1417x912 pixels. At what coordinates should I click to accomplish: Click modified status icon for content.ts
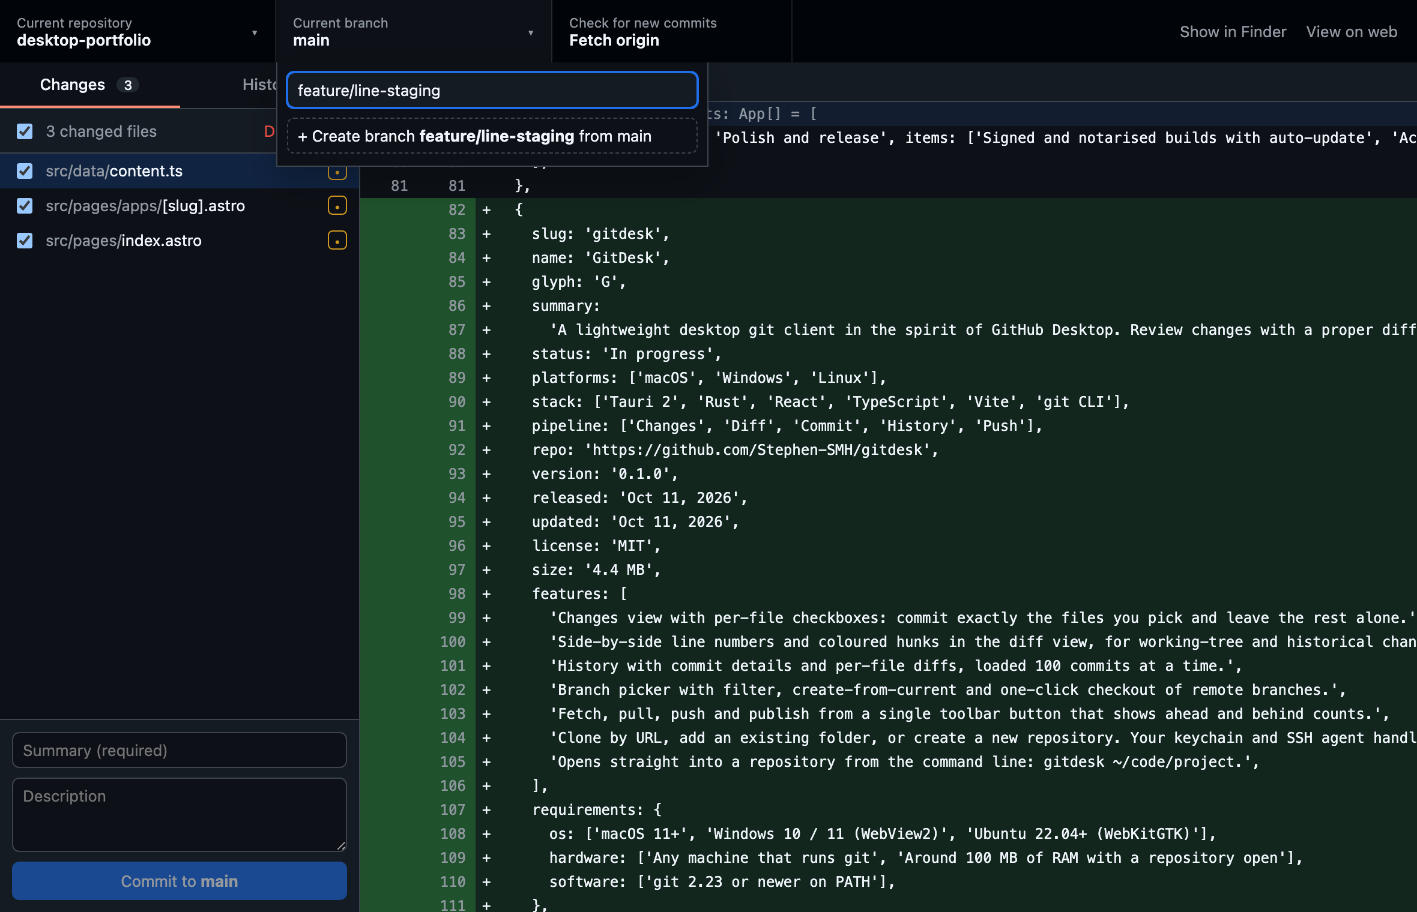click(x=337, y=173)
